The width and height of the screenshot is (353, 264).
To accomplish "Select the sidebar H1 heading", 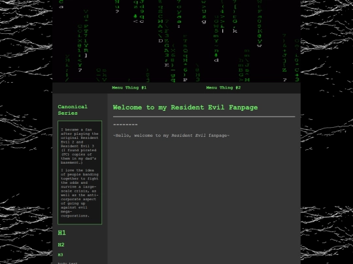I will pyautogui.click(x=62, y=233).
